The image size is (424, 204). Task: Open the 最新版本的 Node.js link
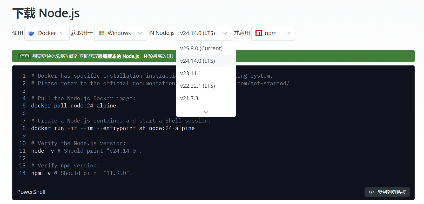click(x=118, y=56)
